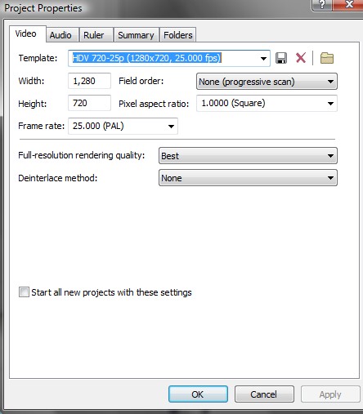
Task: Click the help question mark in title bar
Action: [322, 5]
